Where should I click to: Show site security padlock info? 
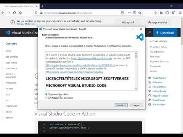(41, 13)
